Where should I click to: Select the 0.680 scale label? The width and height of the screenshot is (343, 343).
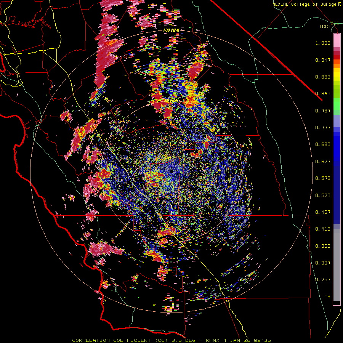323,144
